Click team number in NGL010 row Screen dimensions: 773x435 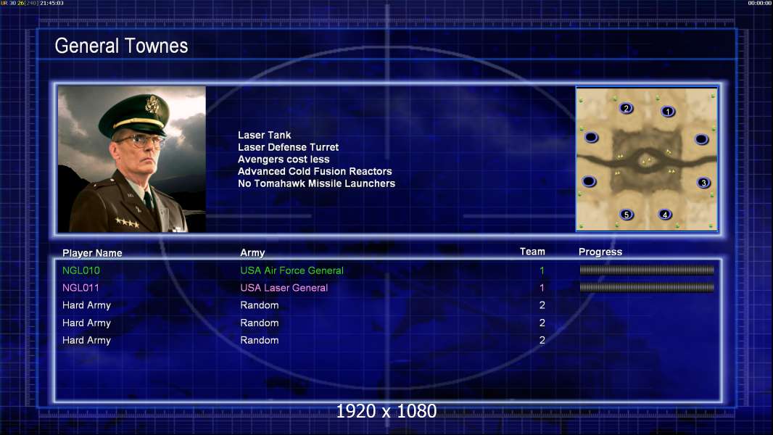542,270
